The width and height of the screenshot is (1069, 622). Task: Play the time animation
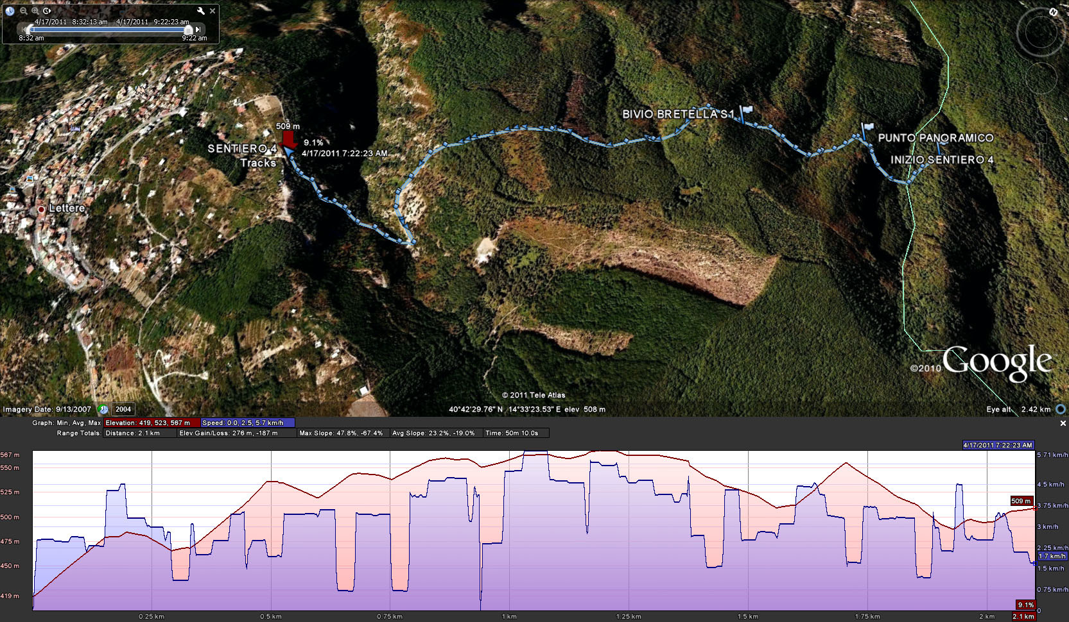[x=47, y=11]
